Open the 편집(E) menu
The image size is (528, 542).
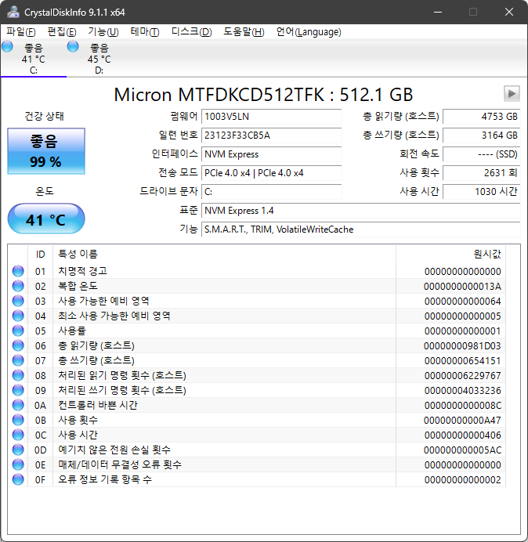point(62,32)
